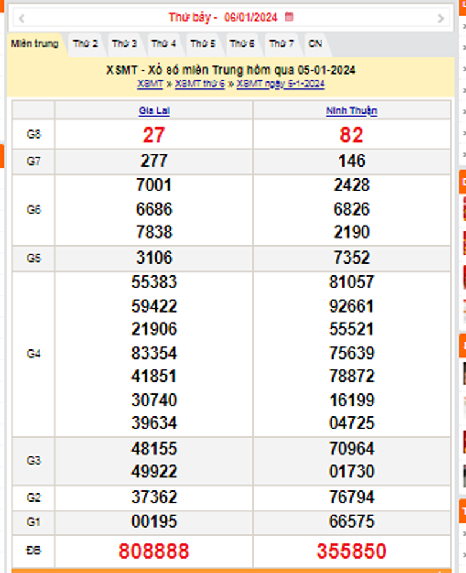Click G4 number 81057
Viewport: 466px width, 573px height.
click(352, 282)
